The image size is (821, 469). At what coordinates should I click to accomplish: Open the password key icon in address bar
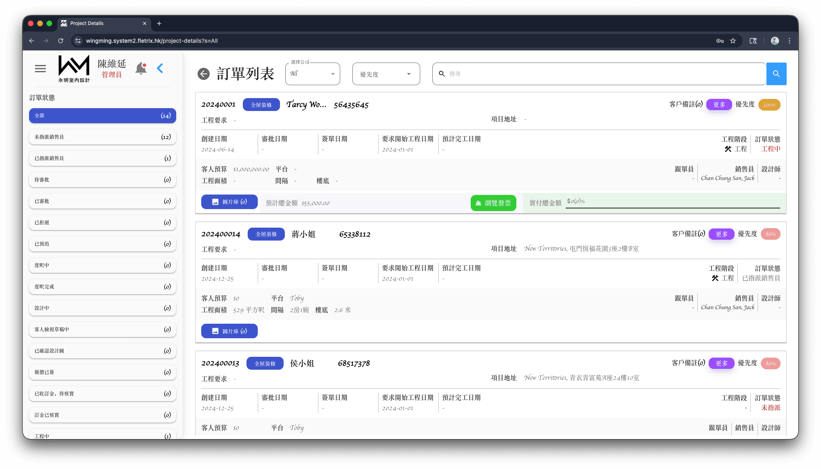coord(720,41)
